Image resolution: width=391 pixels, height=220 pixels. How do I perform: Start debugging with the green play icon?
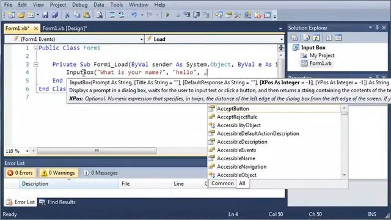coord(167,15)
